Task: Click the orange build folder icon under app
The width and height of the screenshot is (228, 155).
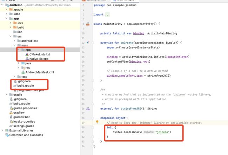Action: [15, 27]
